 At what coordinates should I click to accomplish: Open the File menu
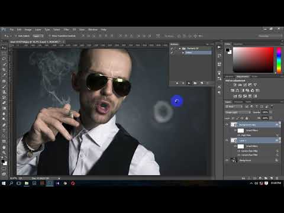click(12, 30)
